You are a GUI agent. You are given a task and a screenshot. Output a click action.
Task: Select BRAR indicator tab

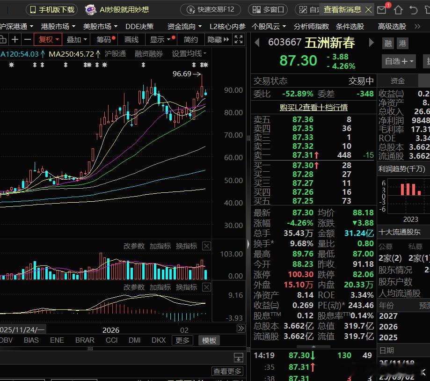point(85,340)
